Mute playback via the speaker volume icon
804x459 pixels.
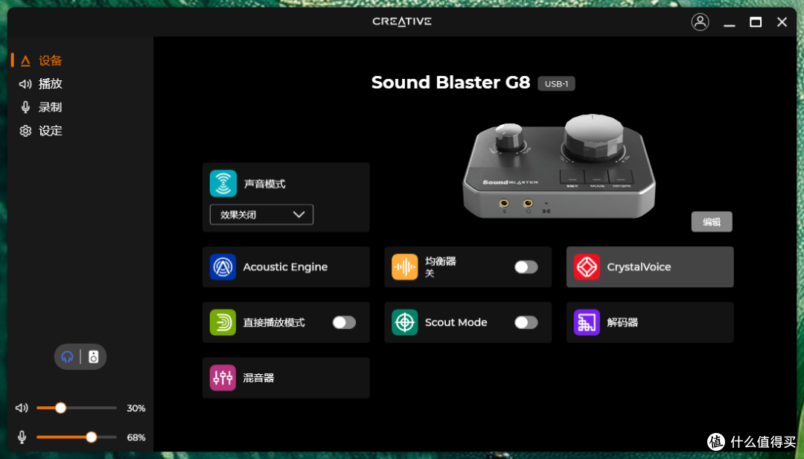(22, 408)
